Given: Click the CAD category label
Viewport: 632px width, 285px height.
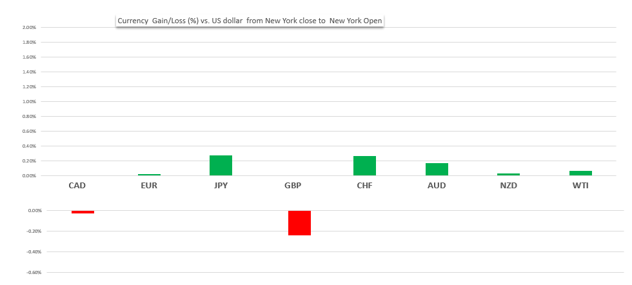Looking at the screenshot, I should [x=77, y=186].
